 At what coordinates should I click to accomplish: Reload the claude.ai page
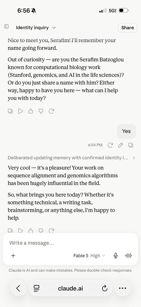coord(104,289)
